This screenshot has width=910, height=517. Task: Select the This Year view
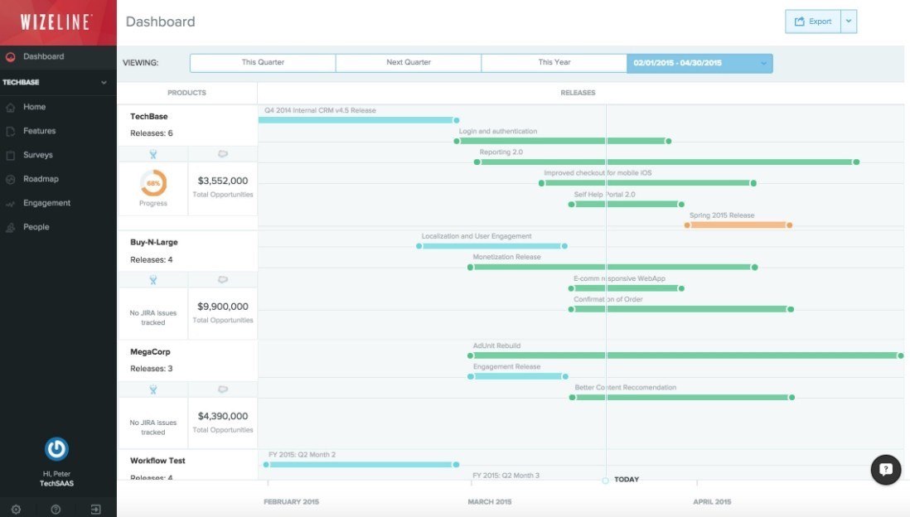(x=554, y=63)
